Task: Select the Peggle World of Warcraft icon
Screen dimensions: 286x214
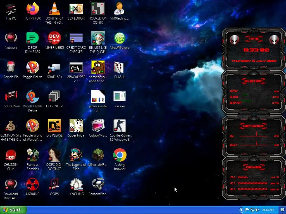Action: 32,126
